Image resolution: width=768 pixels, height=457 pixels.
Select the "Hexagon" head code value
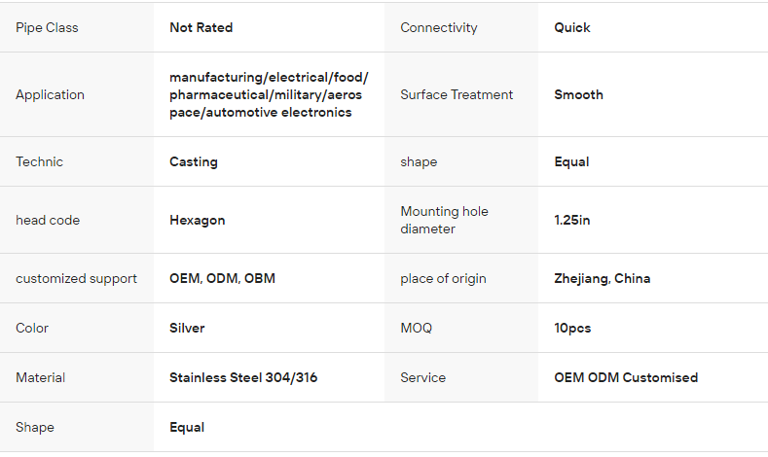coord(197,220)
